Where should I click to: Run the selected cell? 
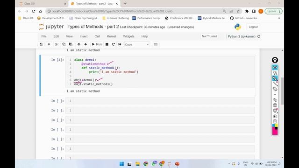tap(97, 44)
